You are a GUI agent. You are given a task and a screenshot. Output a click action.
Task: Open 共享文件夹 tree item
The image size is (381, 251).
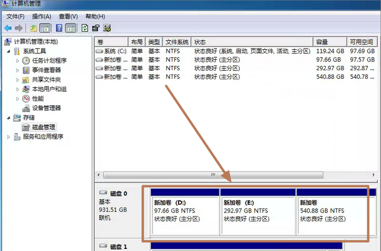(47, 80)
